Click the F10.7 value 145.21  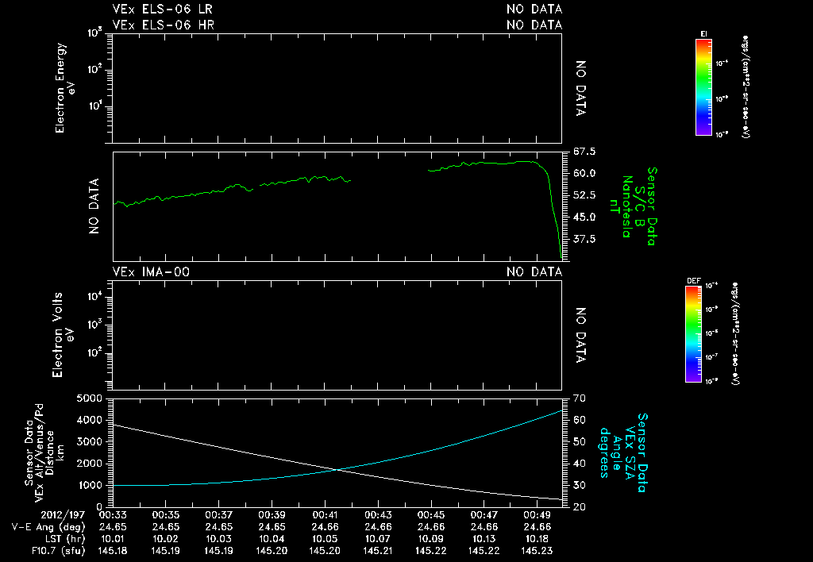[378, 551]
